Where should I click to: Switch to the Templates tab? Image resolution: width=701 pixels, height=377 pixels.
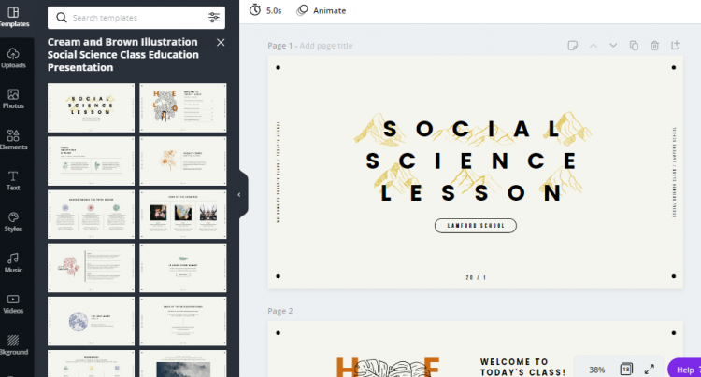14,16
